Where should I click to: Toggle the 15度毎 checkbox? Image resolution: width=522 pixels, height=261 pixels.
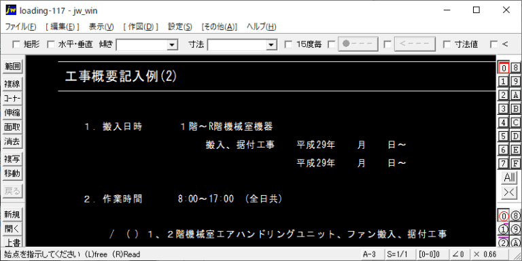point(289,44)
